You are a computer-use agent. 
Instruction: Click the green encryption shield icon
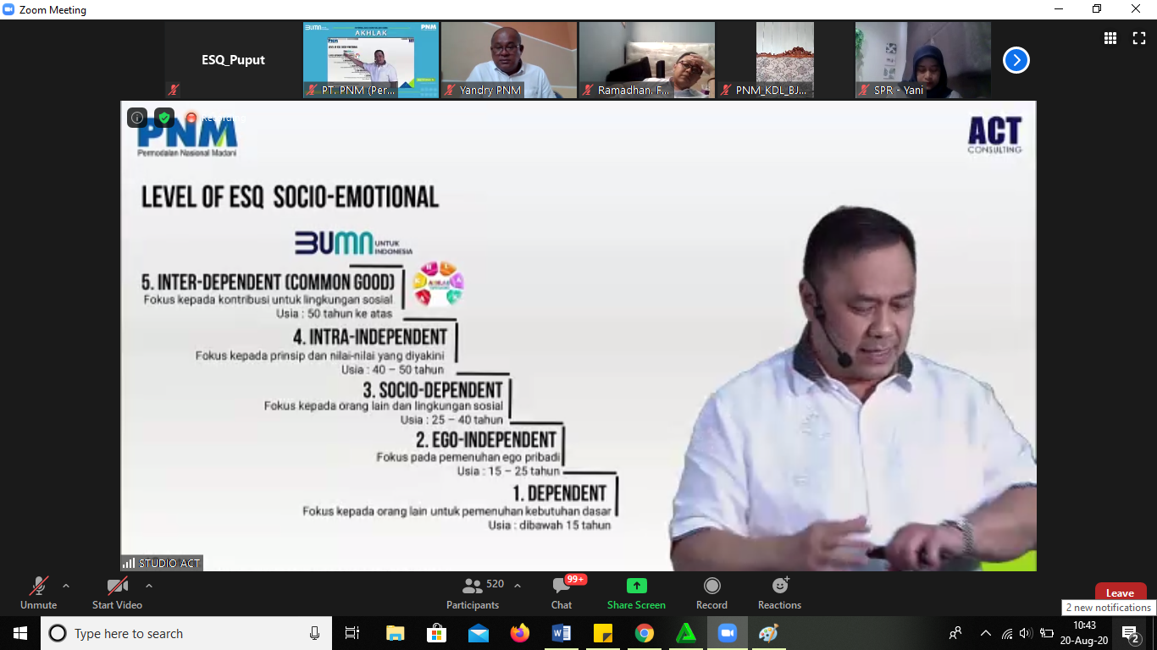tap(164, 118)
